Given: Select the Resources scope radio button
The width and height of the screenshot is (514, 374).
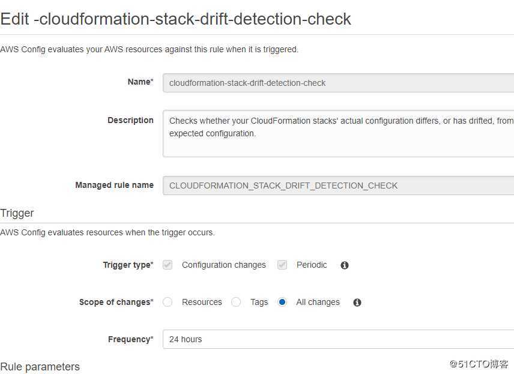Looking at the screenshot, I should point(168,302).
